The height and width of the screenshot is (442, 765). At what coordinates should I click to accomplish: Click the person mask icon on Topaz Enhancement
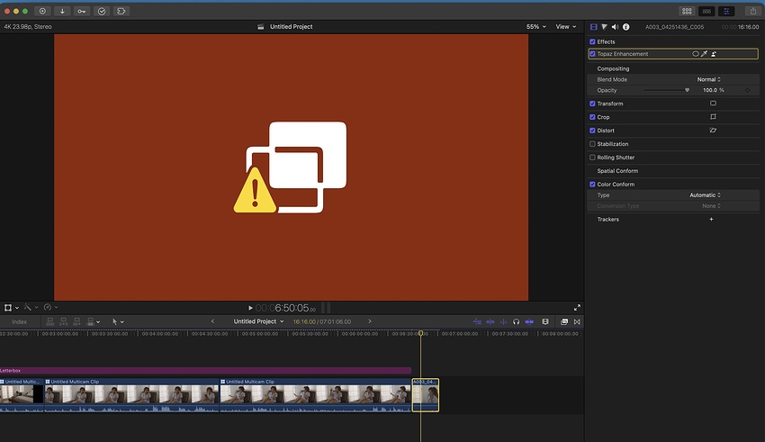[x=714, y=54]
